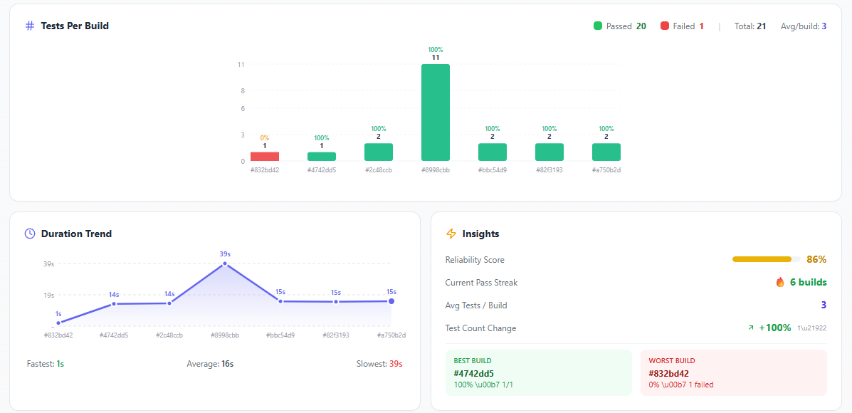Toggle the Passed filter in the legend
Viewport: 852px width, 413px height.
pyautogui.click(x=618, y=26)
